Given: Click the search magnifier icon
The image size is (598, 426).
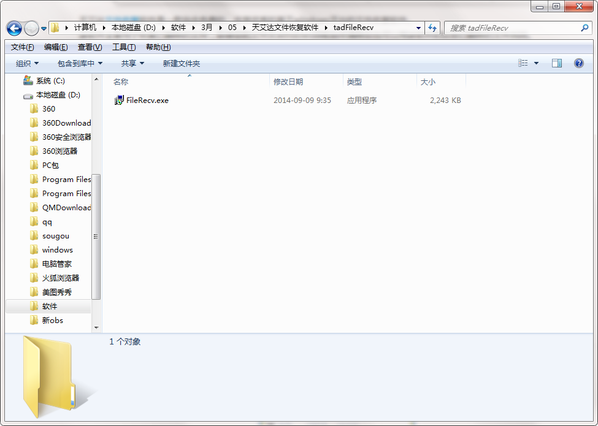Looking at the screenshot, I should [x=585, y=28].
